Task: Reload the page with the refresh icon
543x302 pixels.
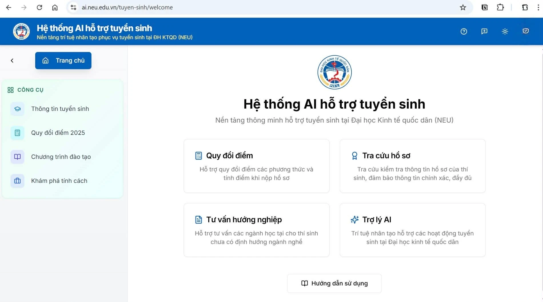Action: [39, 7]
